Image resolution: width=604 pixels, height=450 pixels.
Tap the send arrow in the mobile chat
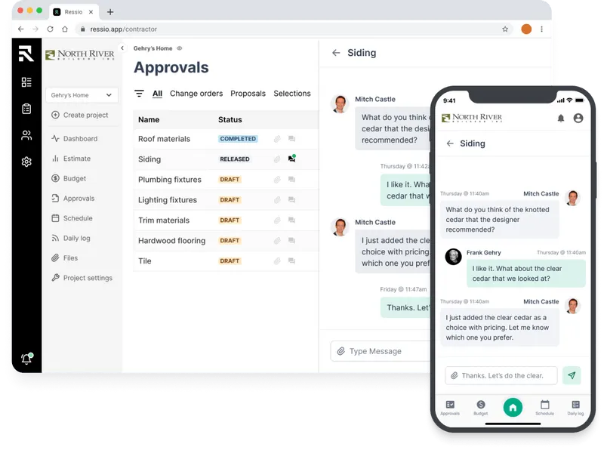click(572, 375)
